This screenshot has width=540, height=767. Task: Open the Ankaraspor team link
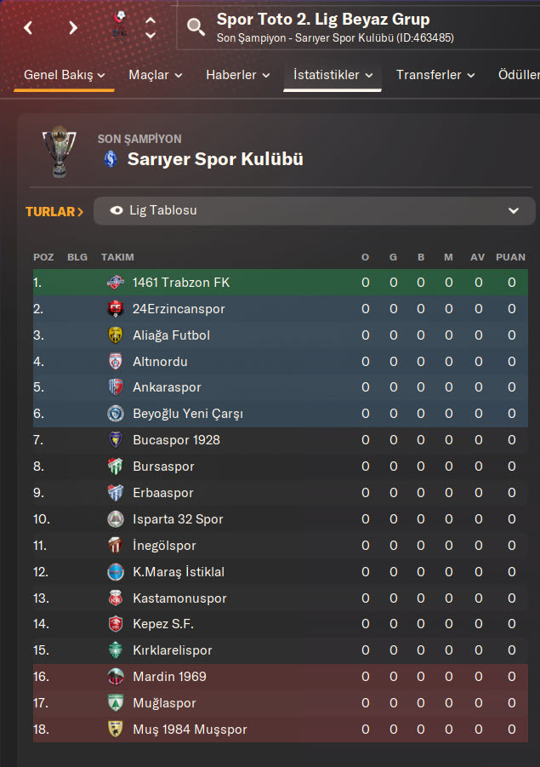(167, 388)
